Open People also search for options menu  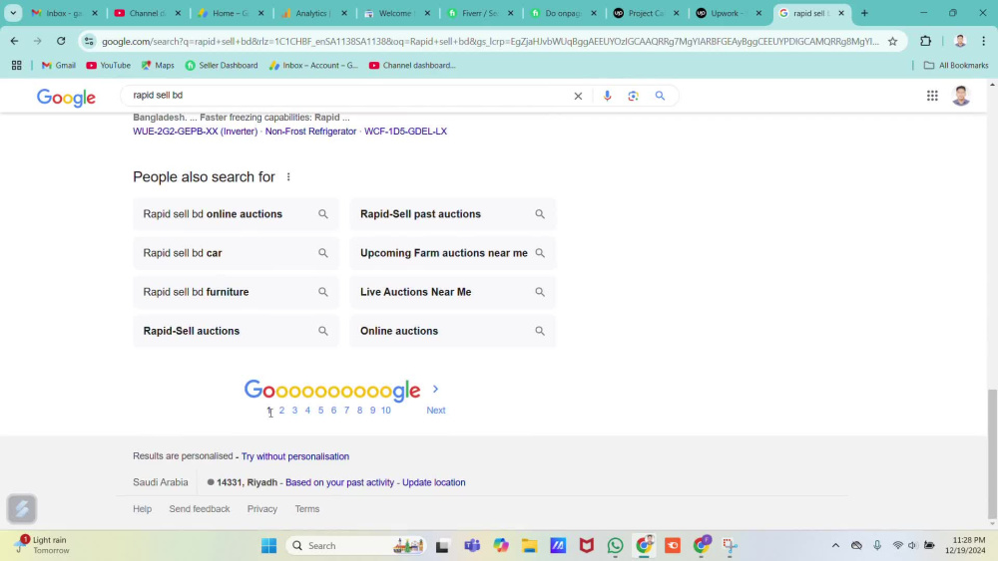click(x=288, y=177)
